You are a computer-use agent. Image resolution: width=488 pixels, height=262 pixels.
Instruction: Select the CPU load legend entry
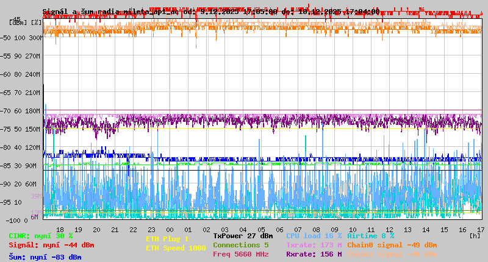(x=314, y=235)
